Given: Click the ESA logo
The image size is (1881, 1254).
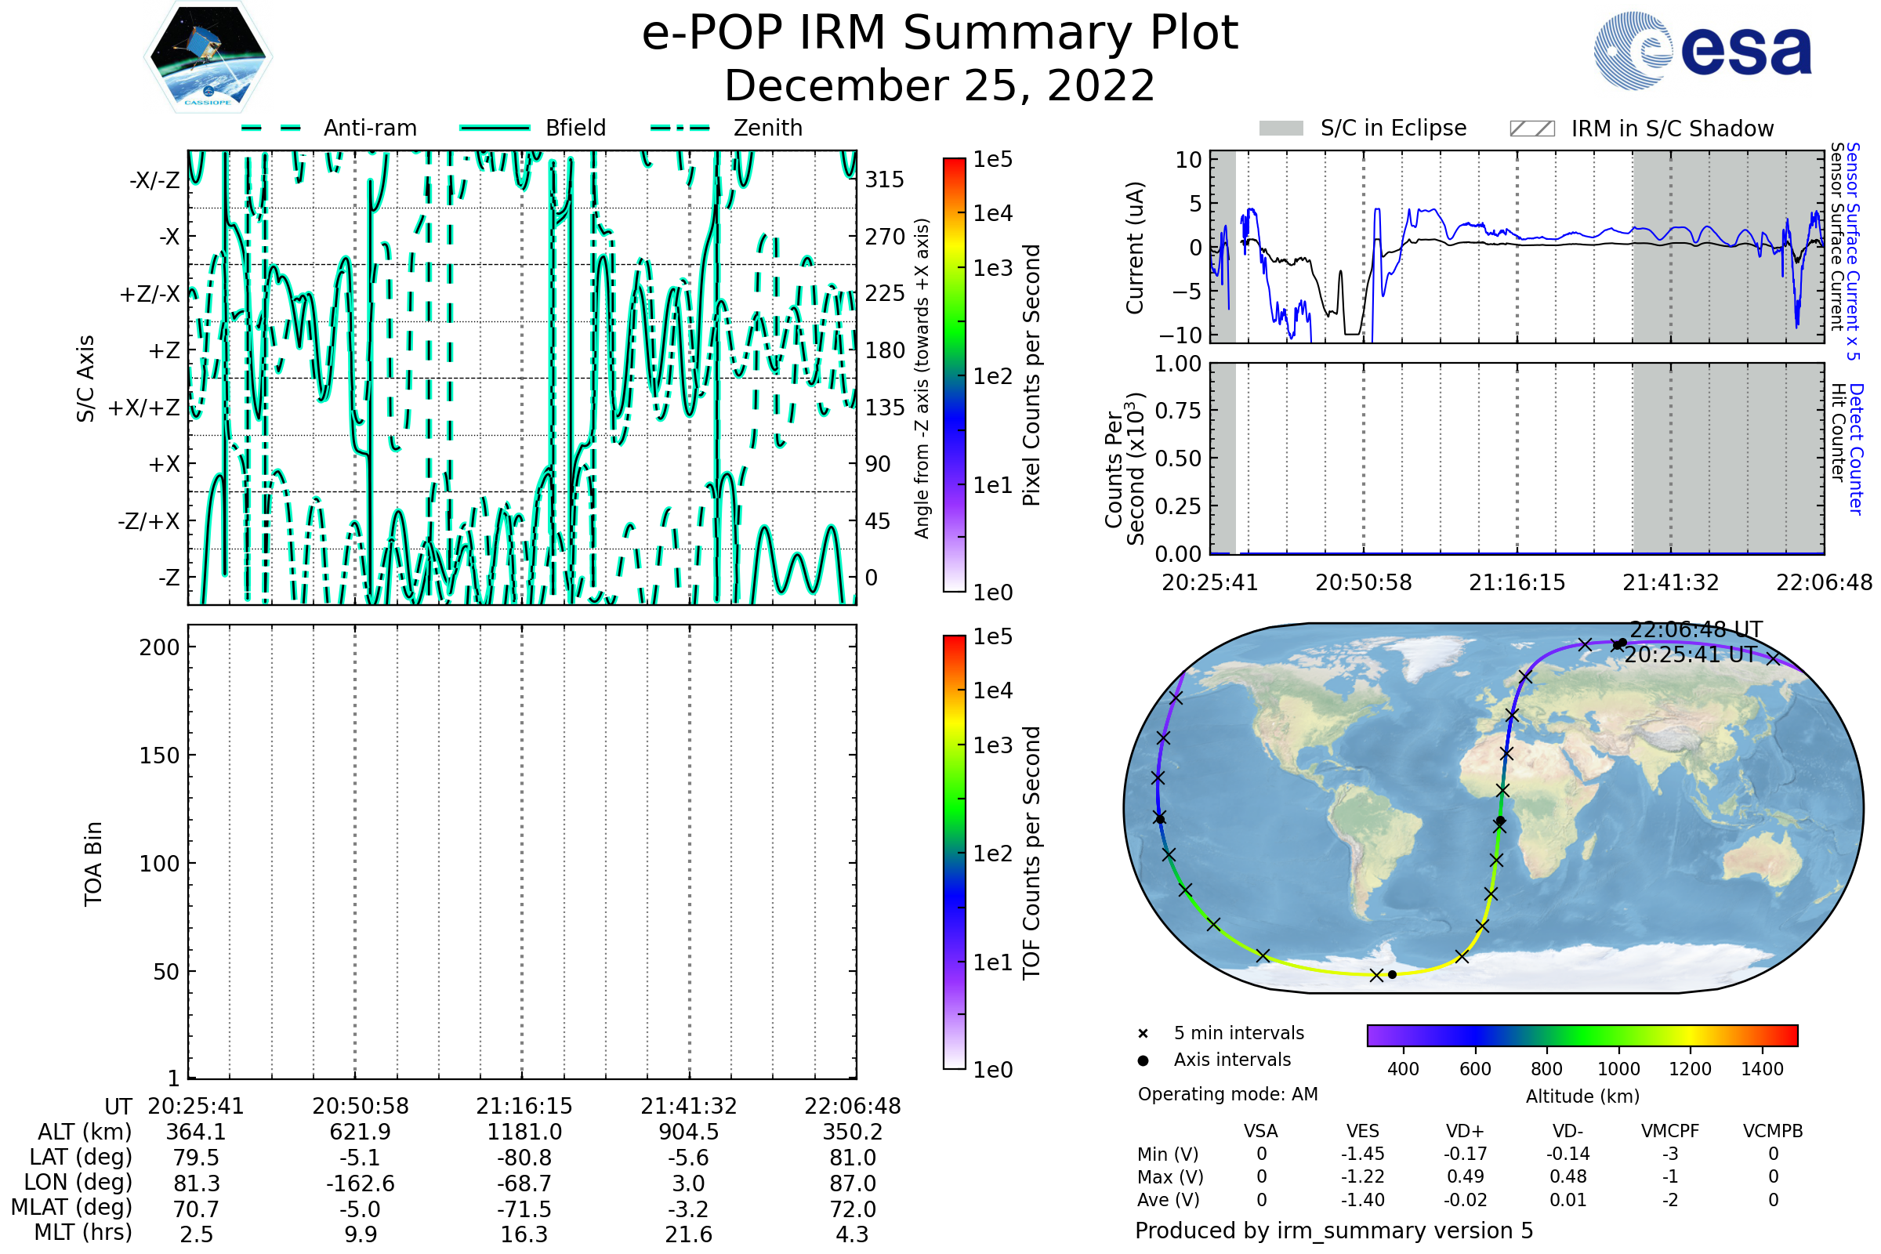Looking at the screenshot, I should click(x=1702, y=51).
